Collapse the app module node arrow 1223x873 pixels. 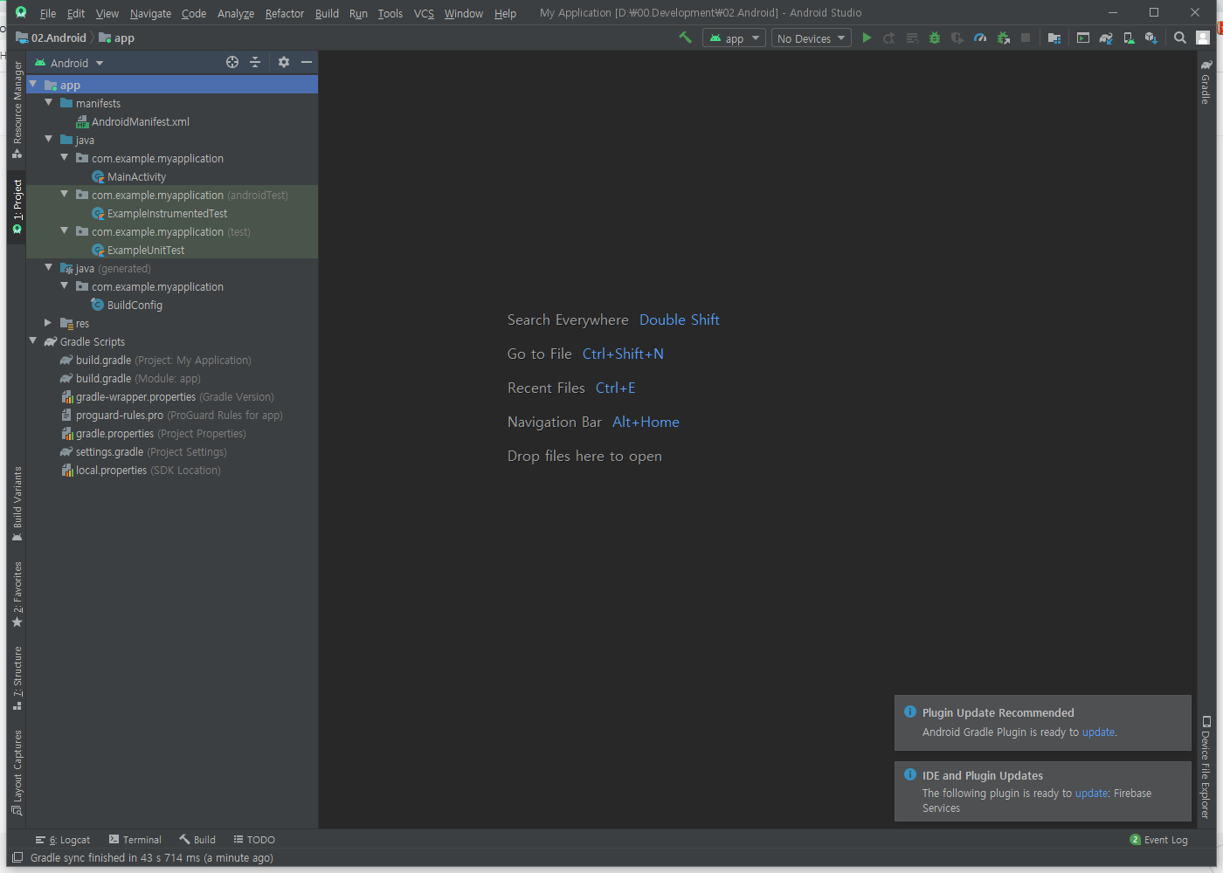(33, 85)
